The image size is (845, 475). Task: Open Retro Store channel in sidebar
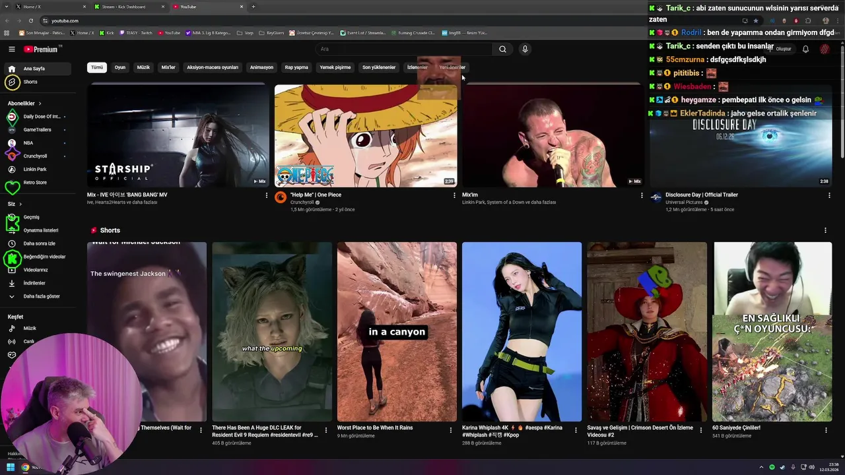point(38,183)
